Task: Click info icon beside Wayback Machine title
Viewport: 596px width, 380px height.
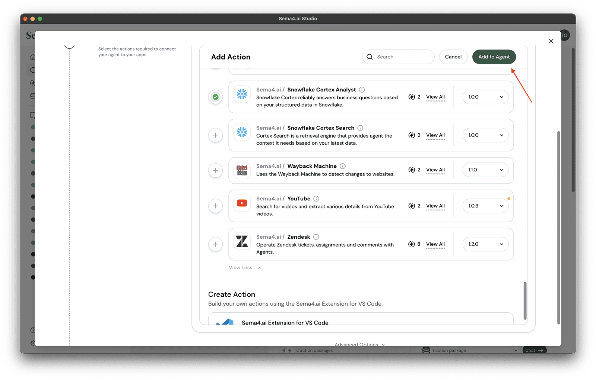Action: pyautogui.click(x=343, y=166)
